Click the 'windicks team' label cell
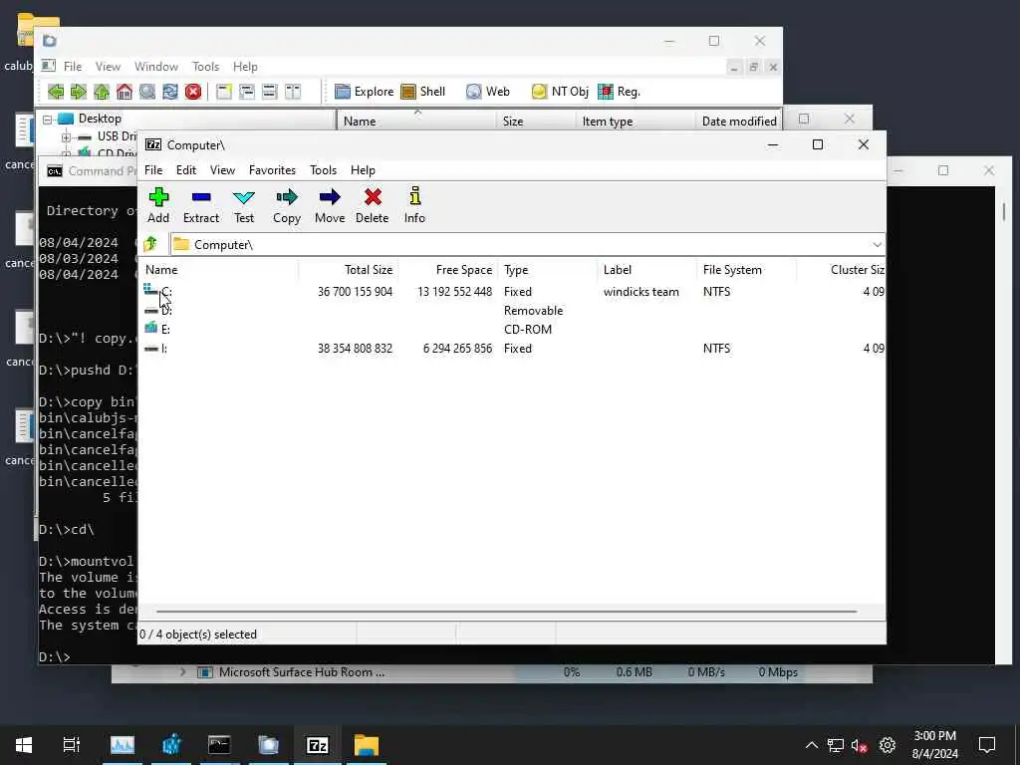Viewport: 1020px width, 765px height. [640, 292]
